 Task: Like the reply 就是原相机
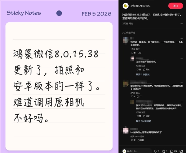point(139,116)
